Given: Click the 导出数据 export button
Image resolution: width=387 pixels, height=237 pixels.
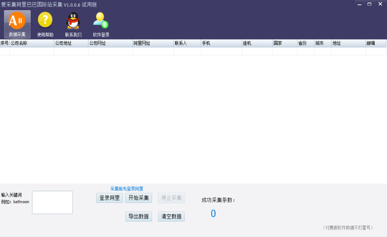Looking at the screenshot, I should tap(139, 216).
